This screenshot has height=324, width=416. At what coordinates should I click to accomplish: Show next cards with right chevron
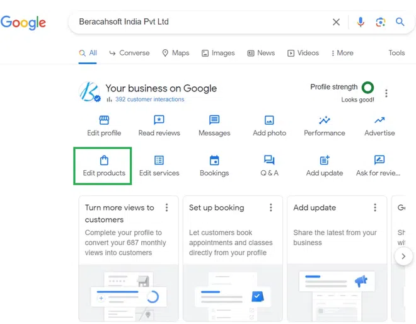[403, 257]
